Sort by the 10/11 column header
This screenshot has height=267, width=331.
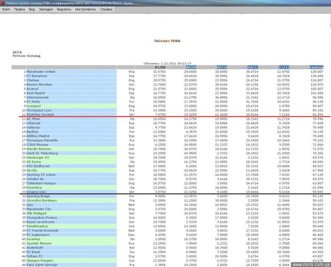253,67
